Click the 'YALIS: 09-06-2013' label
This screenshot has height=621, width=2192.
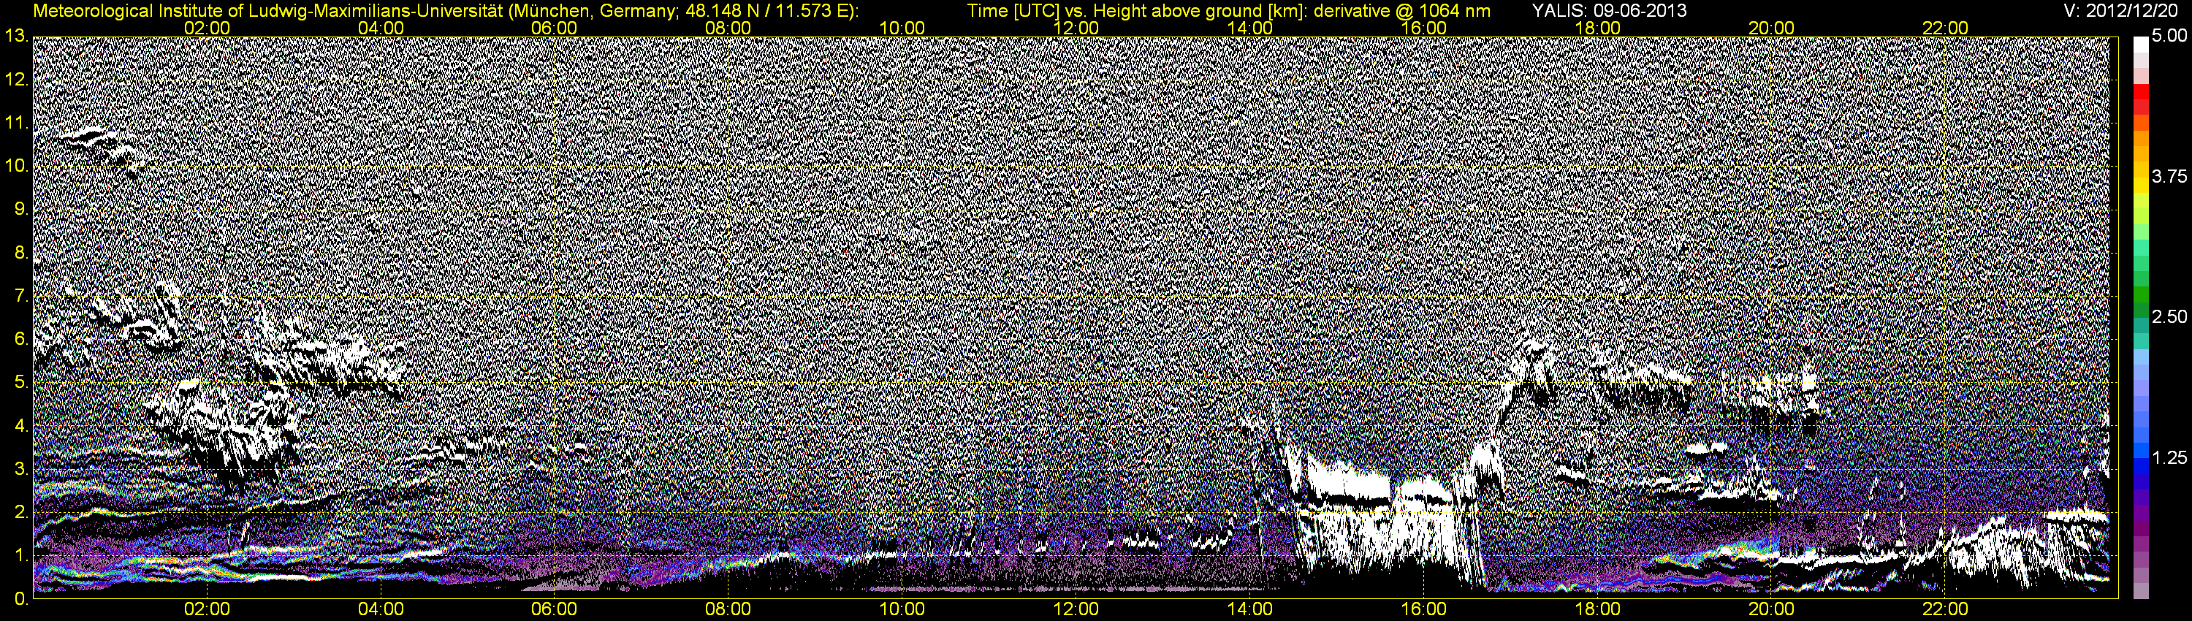click(x=1609, y=11)
